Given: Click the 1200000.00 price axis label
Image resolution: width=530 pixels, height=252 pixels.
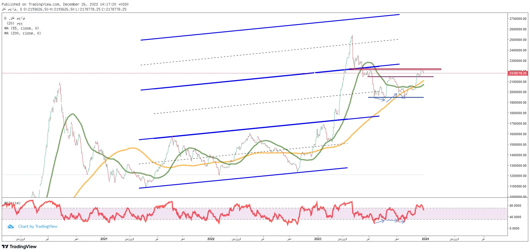Looking at the screenshot, I should [518, 176].
